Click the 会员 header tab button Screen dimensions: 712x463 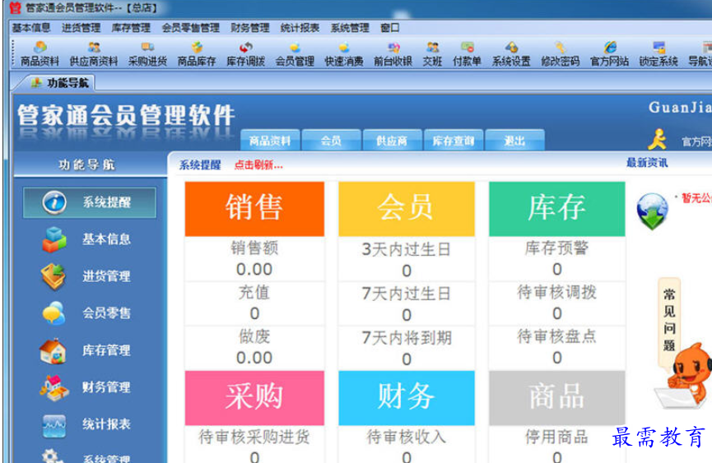pyautogui.click(x=331, y=140)
